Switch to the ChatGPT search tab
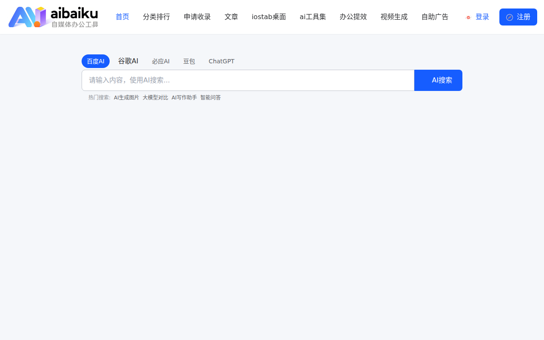 pyautogui.click(x=221, y=61)
